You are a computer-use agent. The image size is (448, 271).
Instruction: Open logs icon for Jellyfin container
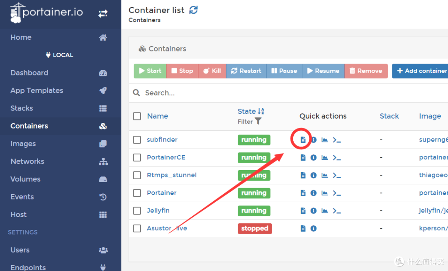[x=303, y=211]
